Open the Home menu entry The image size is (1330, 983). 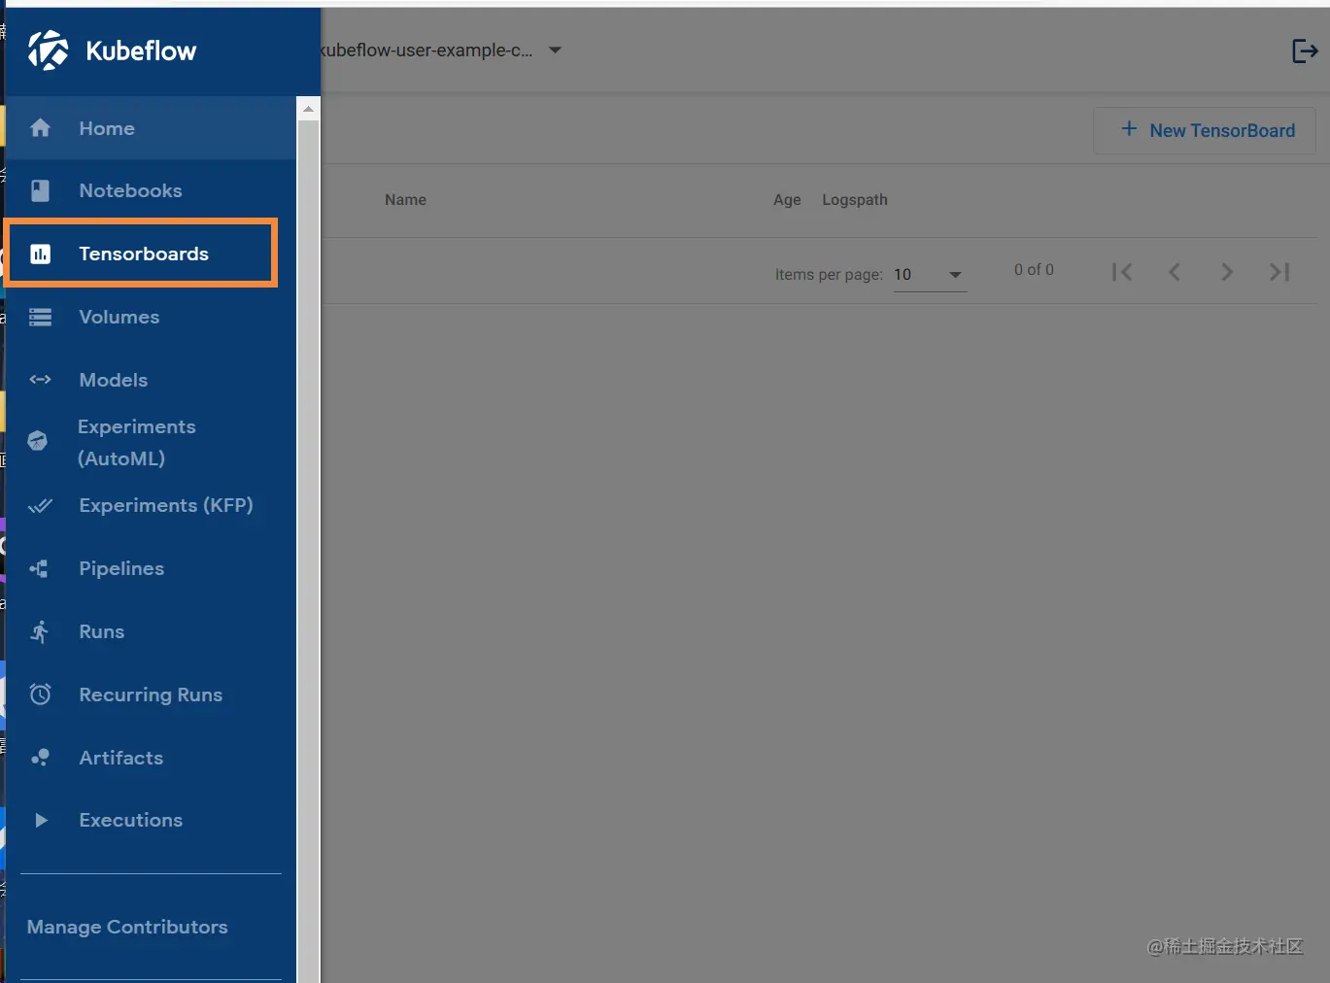click(x=151, y=128)
